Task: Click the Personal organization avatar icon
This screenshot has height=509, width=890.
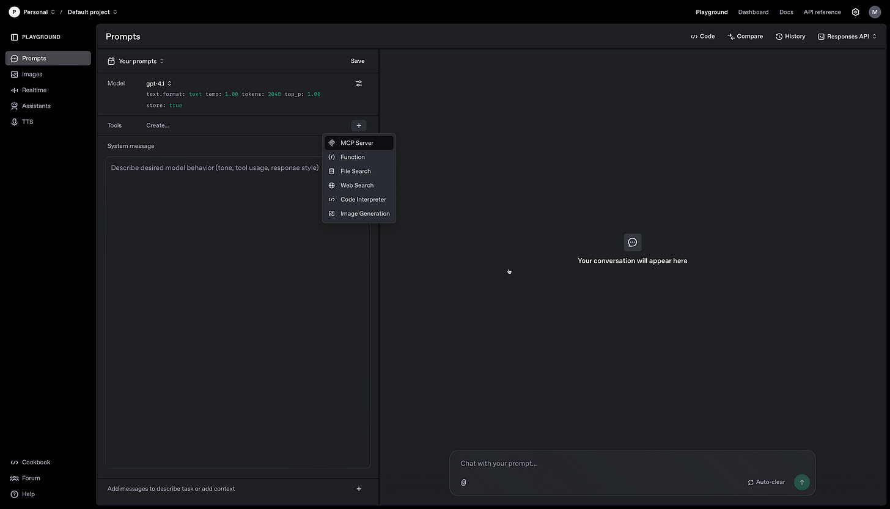Action: (14, 12)
